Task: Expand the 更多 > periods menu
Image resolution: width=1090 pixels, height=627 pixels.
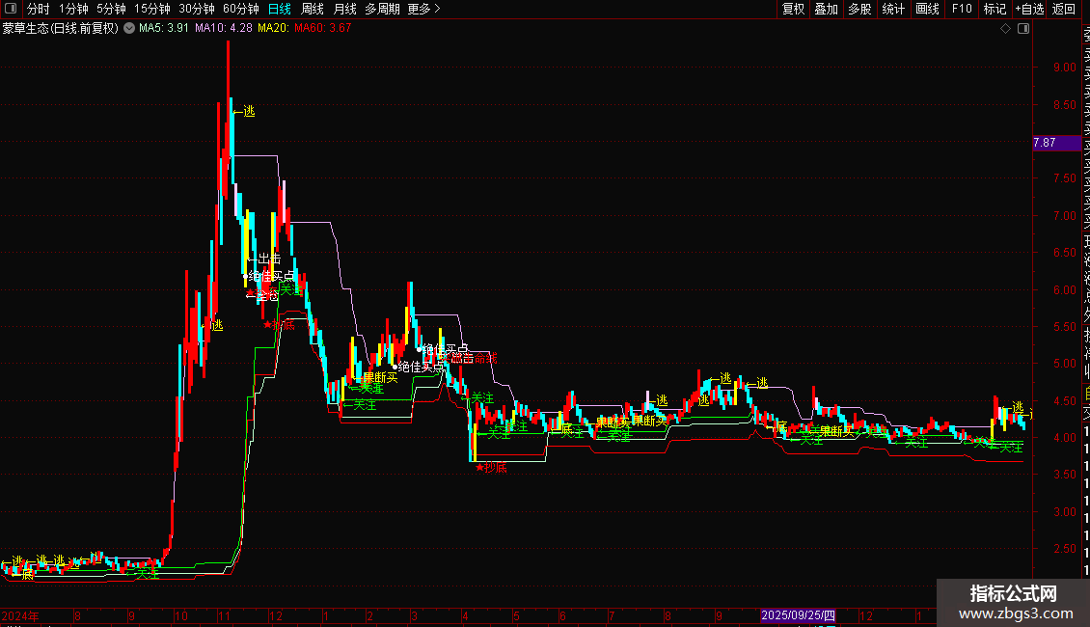Action: tap(424, 9)
